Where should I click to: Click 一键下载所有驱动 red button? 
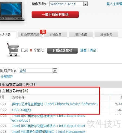(x=55, y=14)
